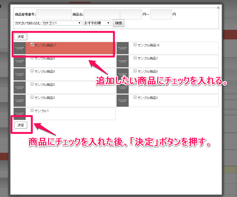Focus the 商品管理番号 input field
This screenshot has height=197, width=237.
coord(54,14)
